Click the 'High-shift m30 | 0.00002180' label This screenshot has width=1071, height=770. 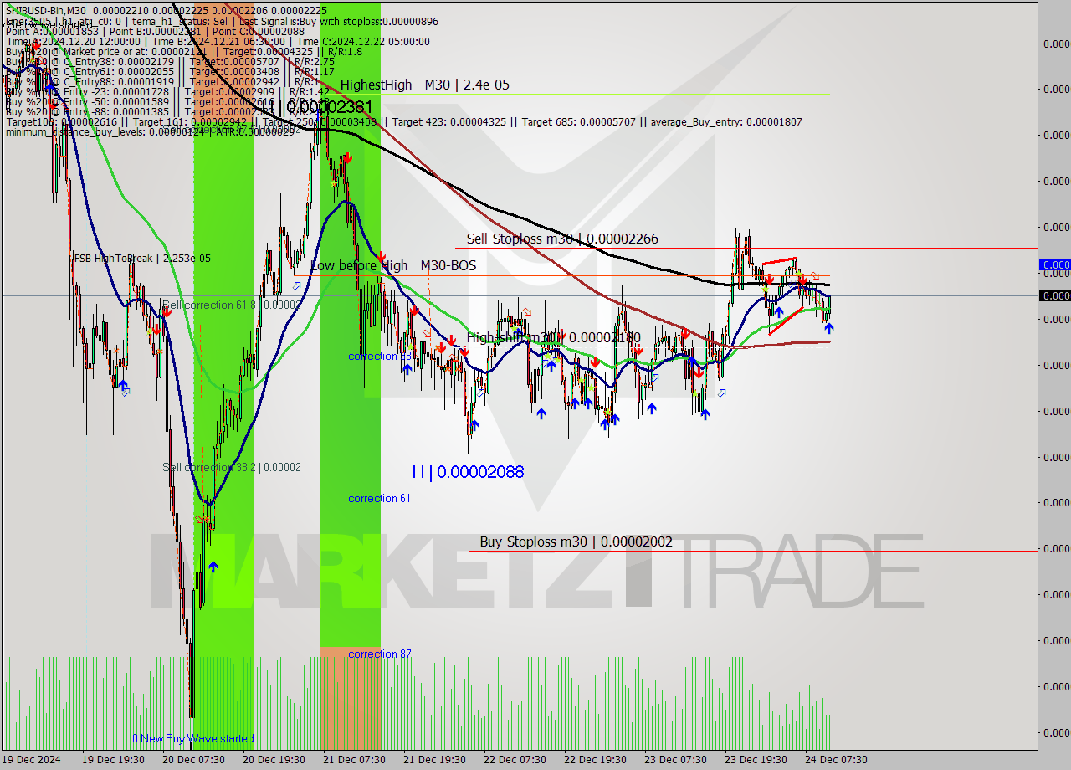[x=553, y=337]
